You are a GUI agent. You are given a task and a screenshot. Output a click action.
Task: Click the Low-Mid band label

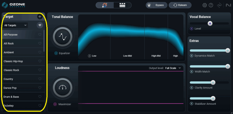(x=128, y=56)
